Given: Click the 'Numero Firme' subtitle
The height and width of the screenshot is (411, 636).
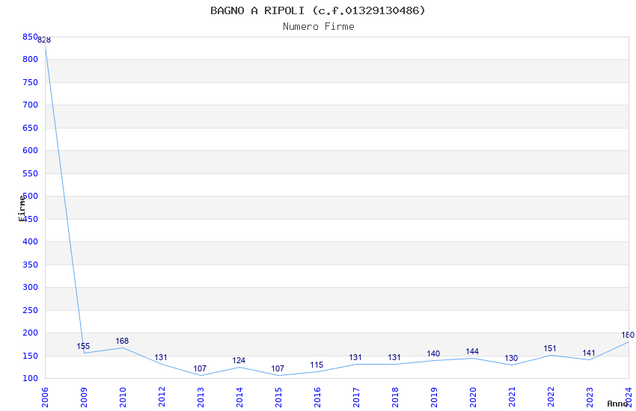Looking at the screenshot, I should coord(319,27).
